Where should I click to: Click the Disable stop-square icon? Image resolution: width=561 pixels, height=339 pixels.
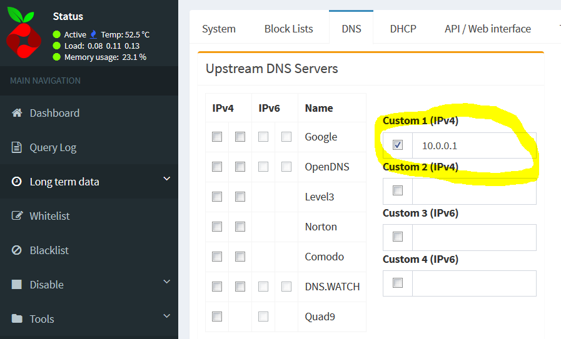[16, 284]
